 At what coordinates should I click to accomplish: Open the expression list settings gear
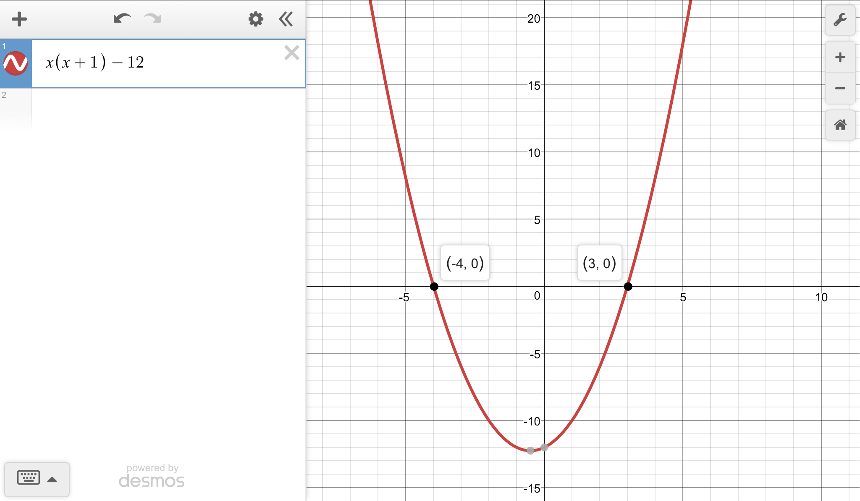coord(255,19)
